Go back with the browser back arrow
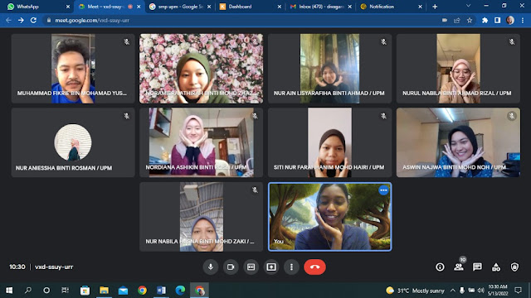 [x=8, y=20]
